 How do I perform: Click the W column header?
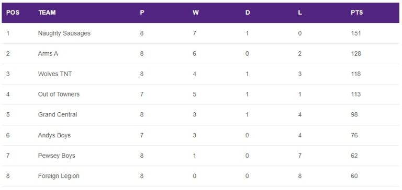coord(196,13)
